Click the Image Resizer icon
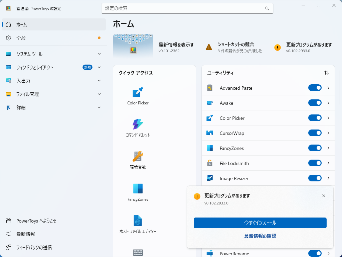Screen dimensions: 342x257 pos(210,178)
